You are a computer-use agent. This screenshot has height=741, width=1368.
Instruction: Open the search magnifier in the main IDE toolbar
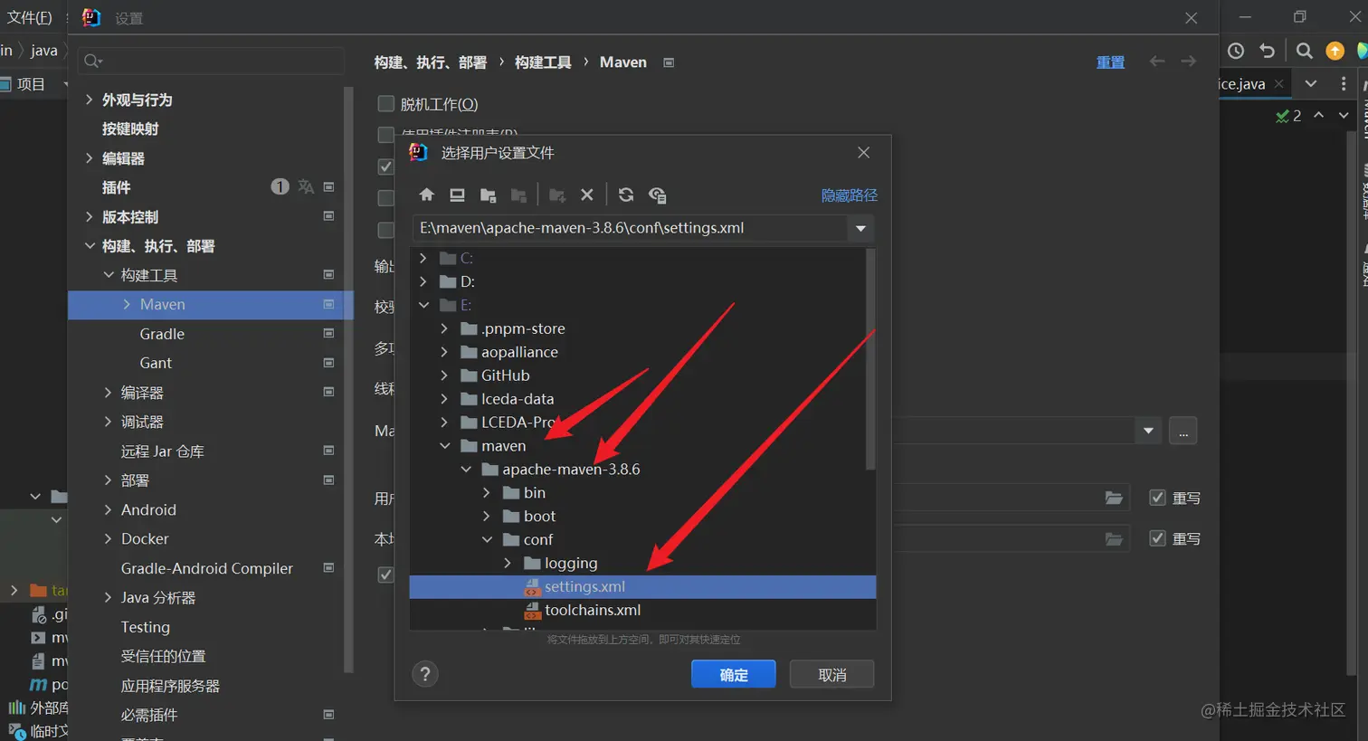(1304, 51)
